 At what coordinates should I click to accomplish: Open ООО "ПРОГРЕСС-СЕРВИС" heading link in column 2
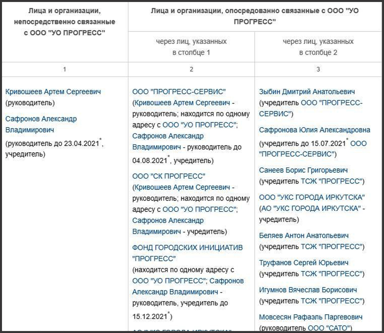tap(179, 92)
